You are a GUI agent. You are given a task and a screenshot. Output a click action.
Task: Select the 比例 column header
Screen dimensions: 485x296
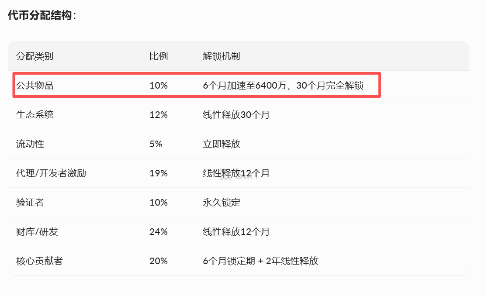159,56
